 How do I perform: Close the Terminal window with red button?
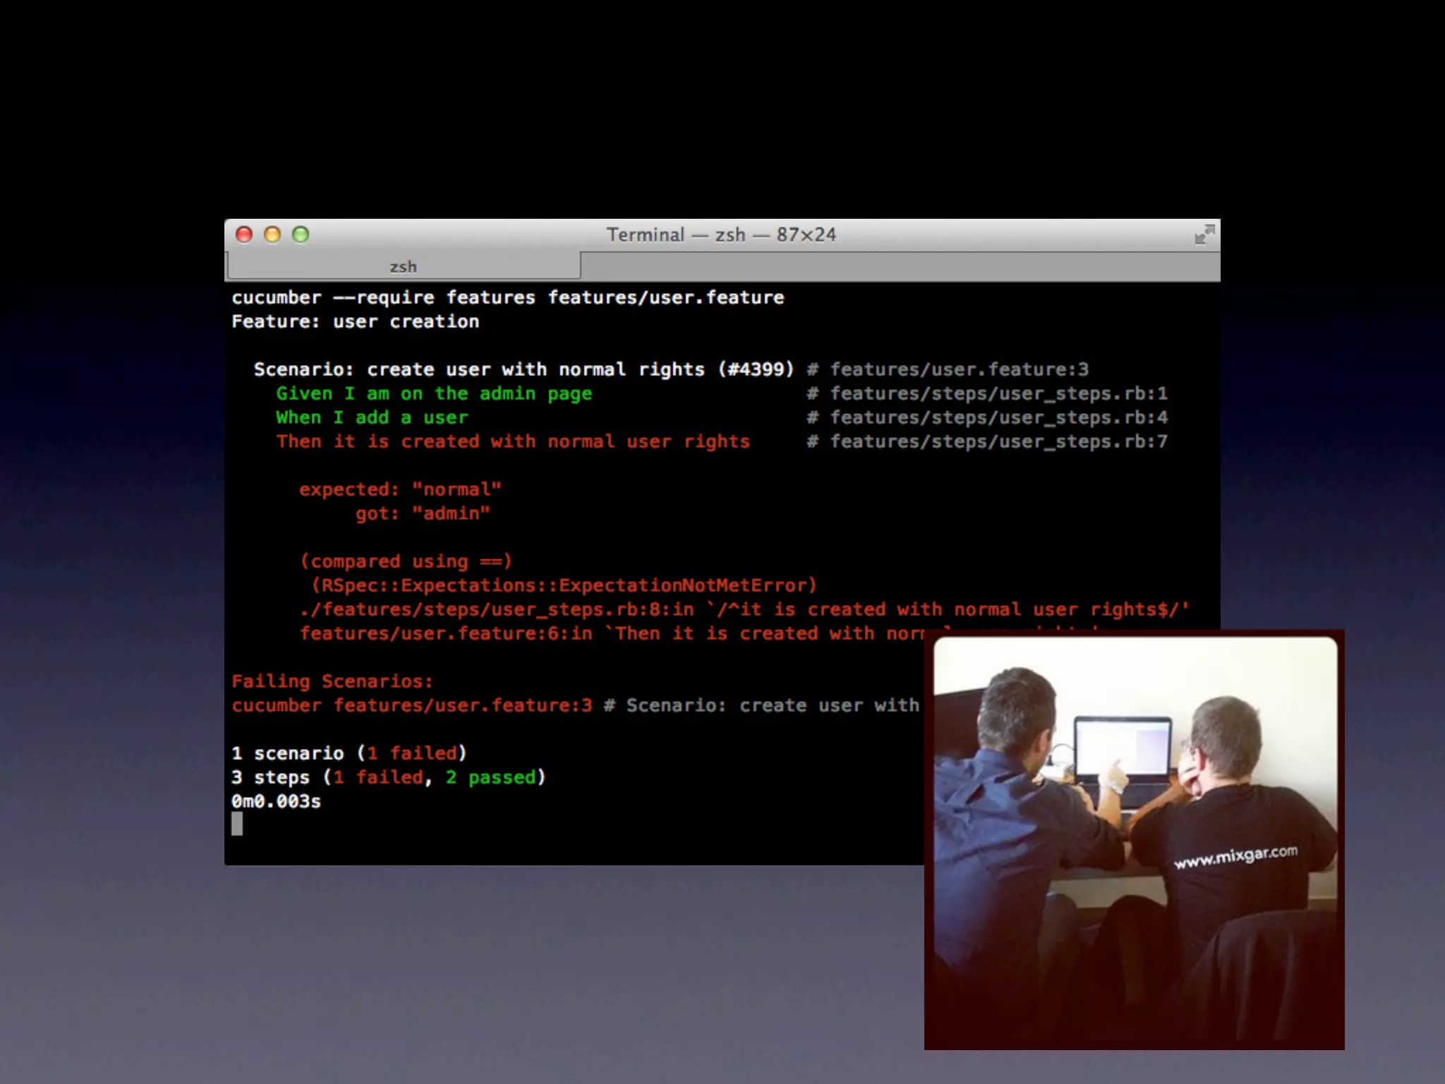244,234
